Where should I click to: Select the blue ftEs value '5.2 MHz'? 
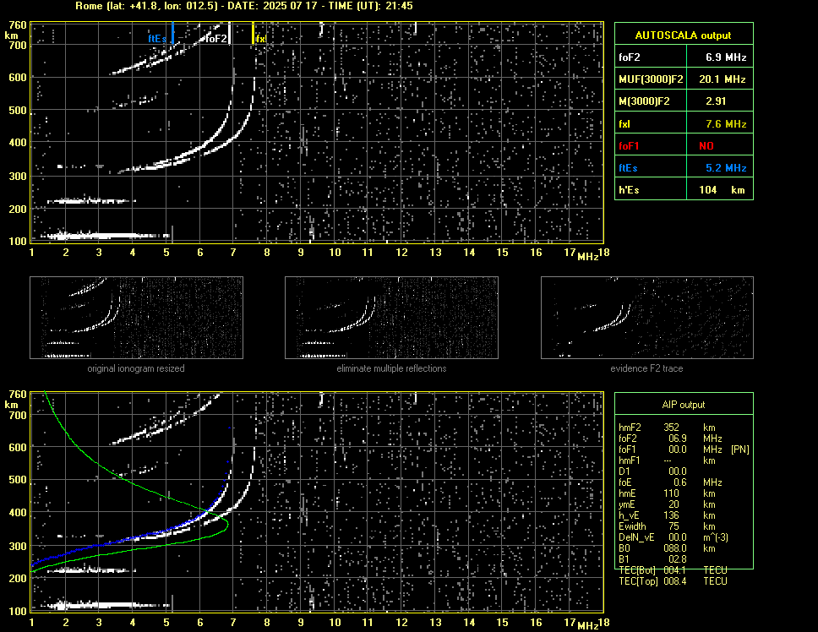coord(726,168)
